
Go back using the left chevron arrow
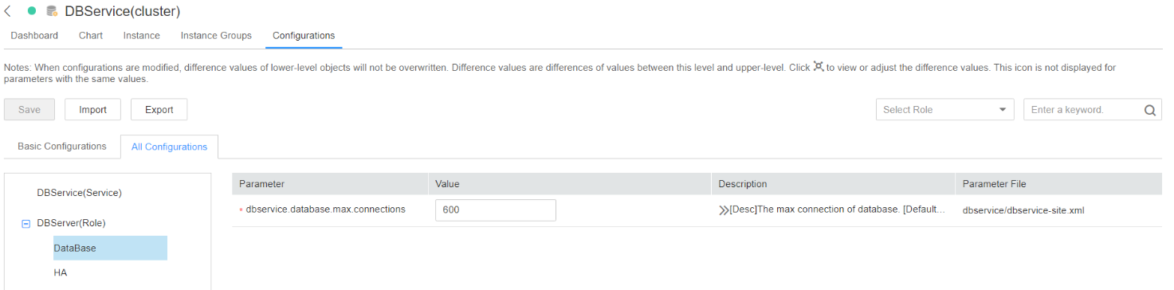[8, 11]
